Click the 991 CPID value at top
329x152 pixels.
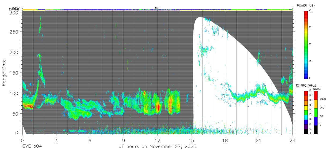coord(158,8)
